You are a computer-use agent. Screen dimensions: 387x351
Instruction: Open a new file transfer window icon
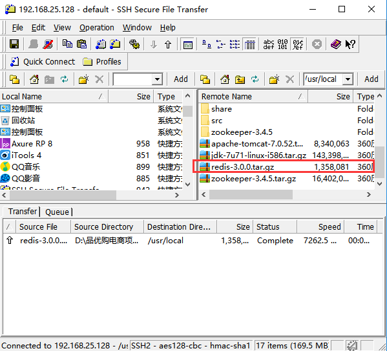[x=115, y=45]
